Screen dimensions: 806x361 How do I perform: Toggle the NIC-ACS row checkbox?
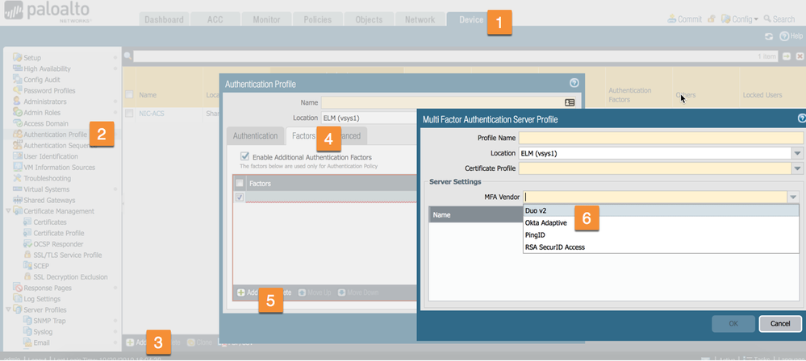[130, 114]
